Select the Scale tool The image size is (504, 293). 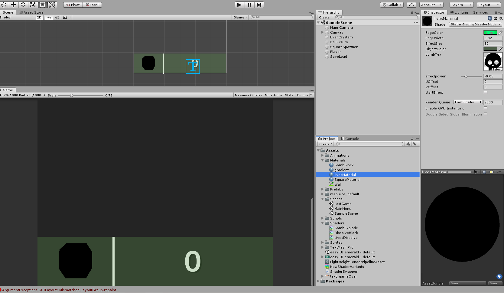click(33, 5)
